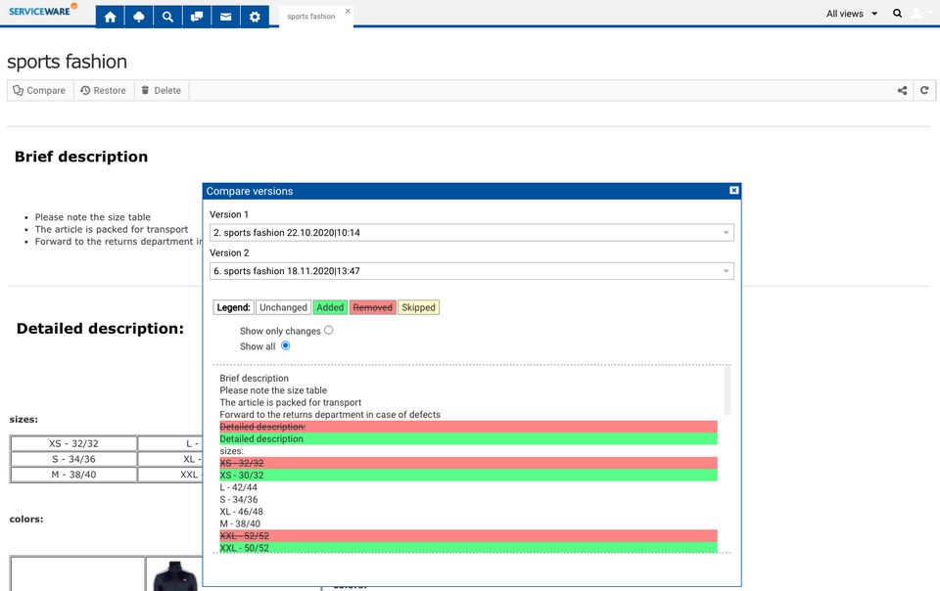Open the All views dropdown
940x591 pixels.
[851, 13]
